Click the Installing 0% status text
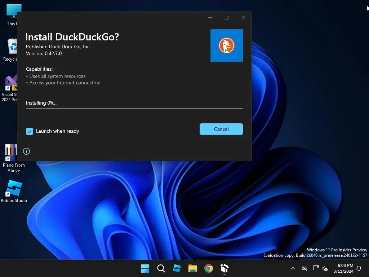 pos(42,103)
